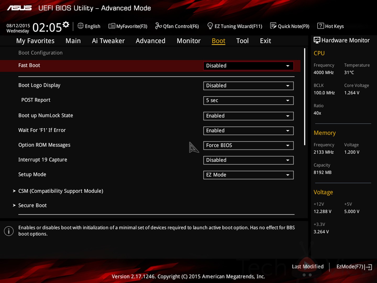Click the 02:05 clock time
The image size is (377, 283).
click(x=47, y=27)
